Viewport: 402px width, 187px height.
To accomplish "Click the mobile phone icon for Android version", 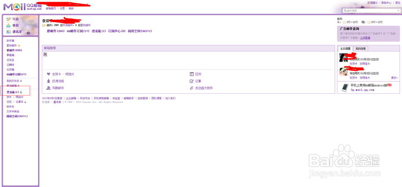I will 345,88.
